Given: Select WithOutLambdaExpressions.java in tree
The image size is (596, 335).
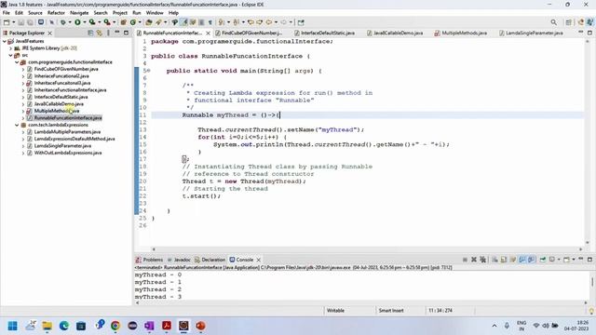Looking at the screenshot, I should [68, 153].
